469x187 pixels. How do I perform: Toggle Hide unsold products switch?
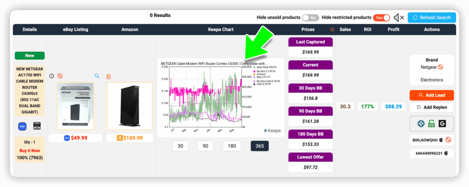pos(311,18)
